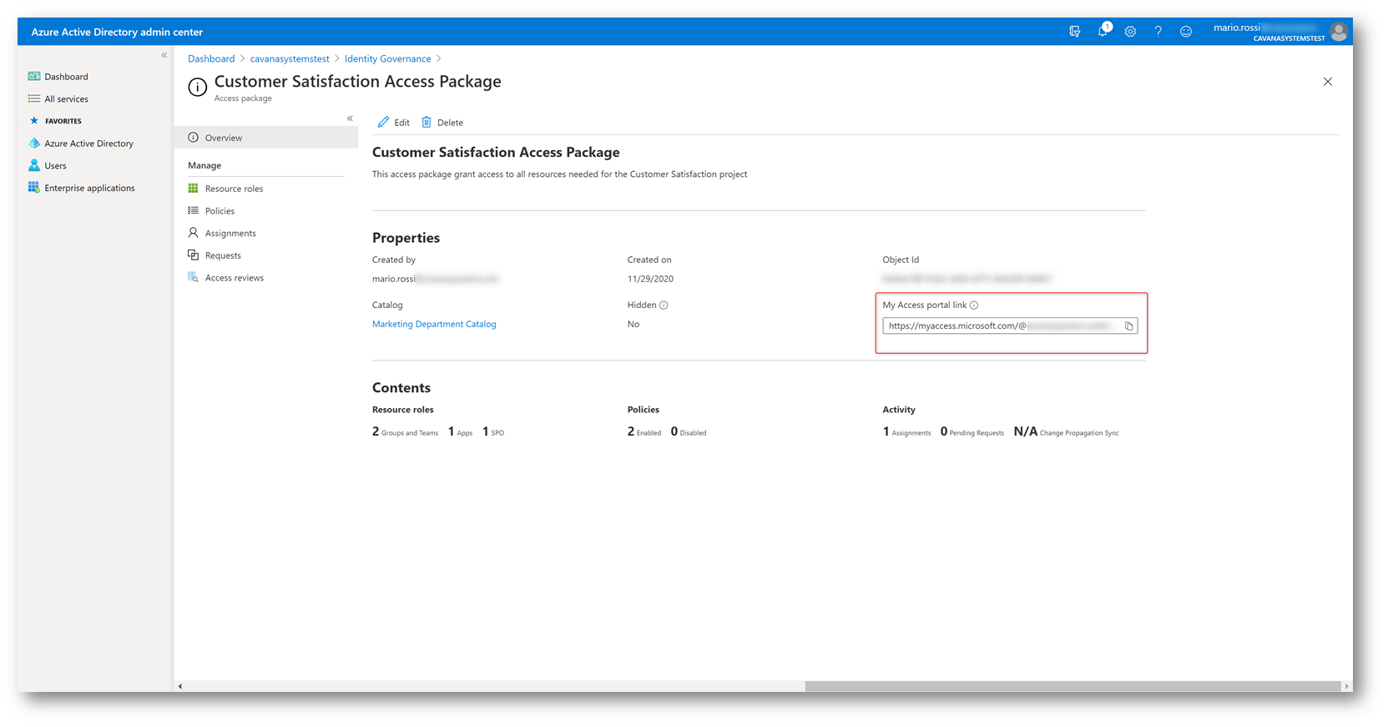Close the access package blade
Image resolution: width=1388 pixels, height=727 pixels.
coord(1328,82)
